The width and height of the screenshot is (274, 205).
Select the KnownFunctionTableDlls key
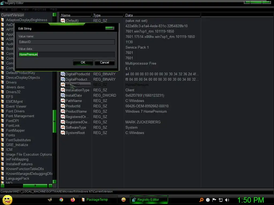pos(25,169)
